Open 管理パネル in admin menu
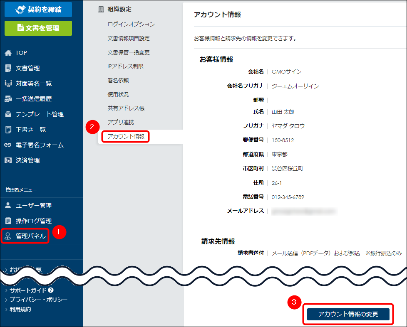Image resolution: width=407 pixels, height=327 pixels. point(30,236)
